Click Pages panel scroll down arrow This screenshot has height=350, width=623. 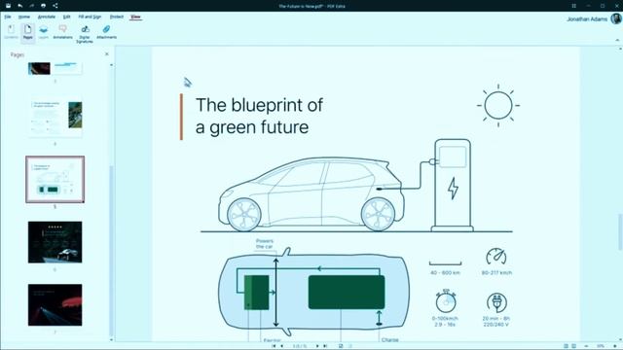pyautogui.click(x=111, y=339)
